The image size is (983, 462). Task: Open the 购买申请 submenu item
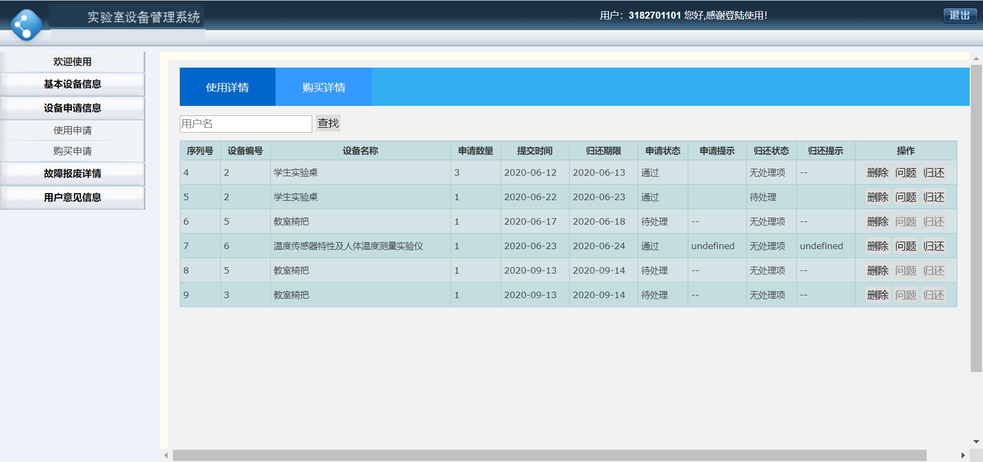pos(72,151)
